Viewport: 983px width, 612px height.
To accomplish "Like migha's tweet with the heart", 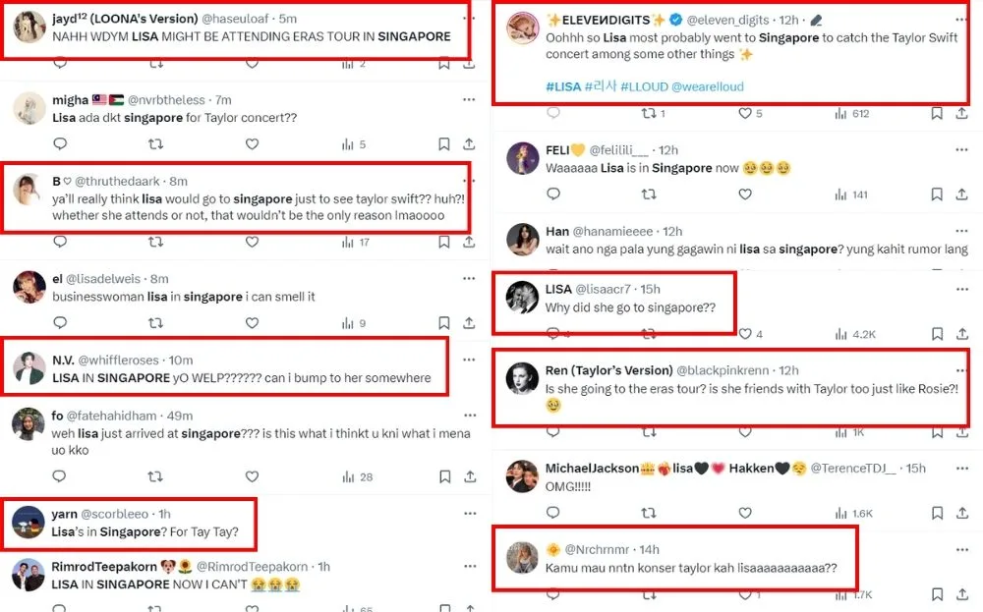I will click(252, 144).
